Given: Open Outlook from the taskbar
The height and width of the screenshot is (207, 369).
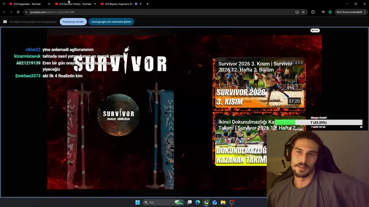Looking at the screenshot, I should pos(214,202).
